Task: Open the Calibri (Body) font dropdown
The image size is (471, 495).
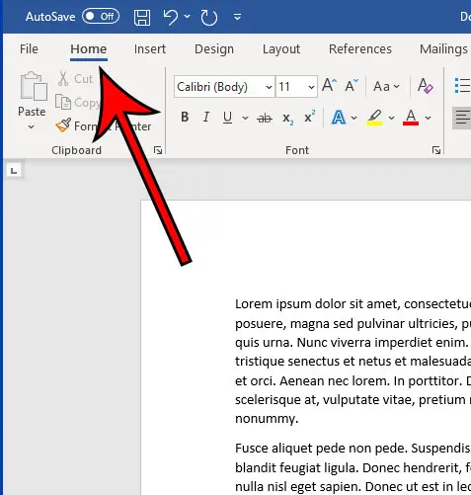Action: pos(224,87)
